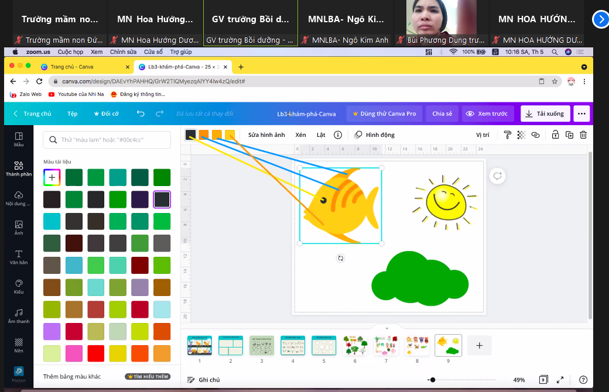The width and height of the screenshot is (609, 392).
Task: Click the undo arrow in header
Action: click(x=141, y=114)
